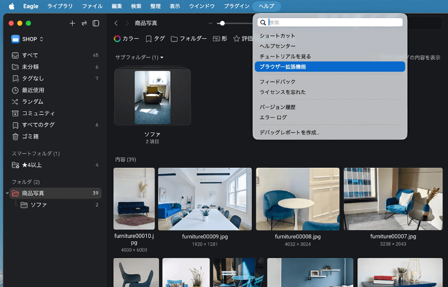Click the スマートフォルダ (1) heading
Viewport: 448px width, 287px height.
tap(36, 154)
